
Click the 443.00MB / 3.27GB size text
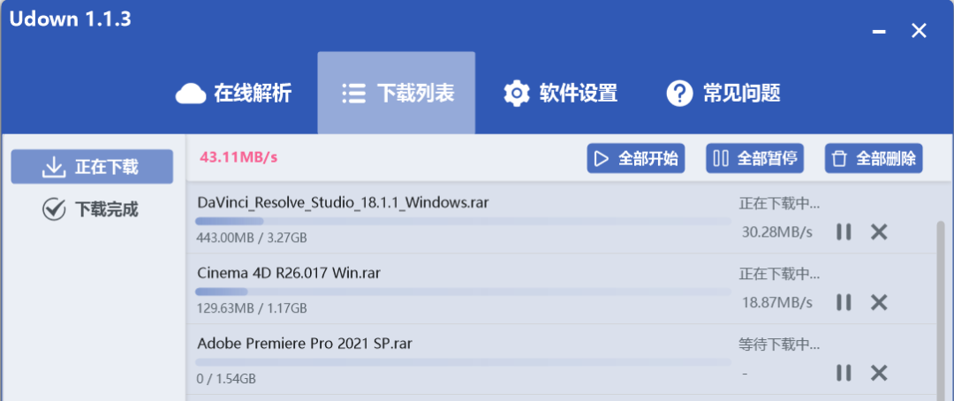point(251,238)
